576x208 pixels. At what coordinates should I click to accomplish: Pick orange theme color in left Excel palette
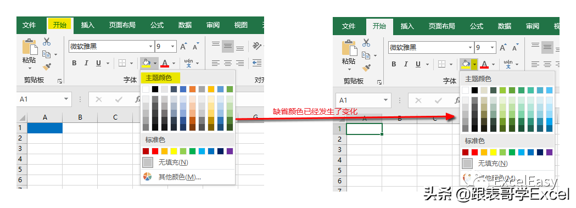click(193, 89)
